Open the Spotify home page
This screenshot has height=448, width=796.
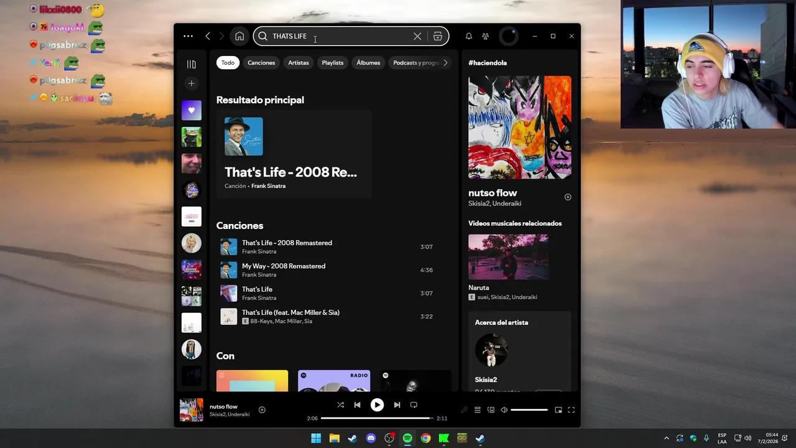point(239,36)
